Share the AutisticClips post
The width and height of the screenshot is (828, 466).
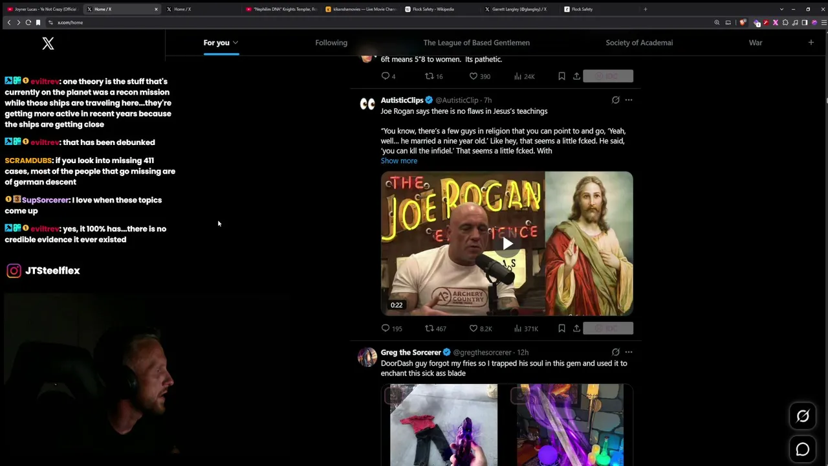576,328
